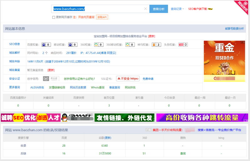The image size is (250, 161).
Task: Open the Whois查询 link
Action: pyautogui.click(x=98, y=87)
